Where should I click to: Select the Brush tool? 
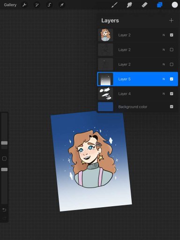(x=114, y=5)
